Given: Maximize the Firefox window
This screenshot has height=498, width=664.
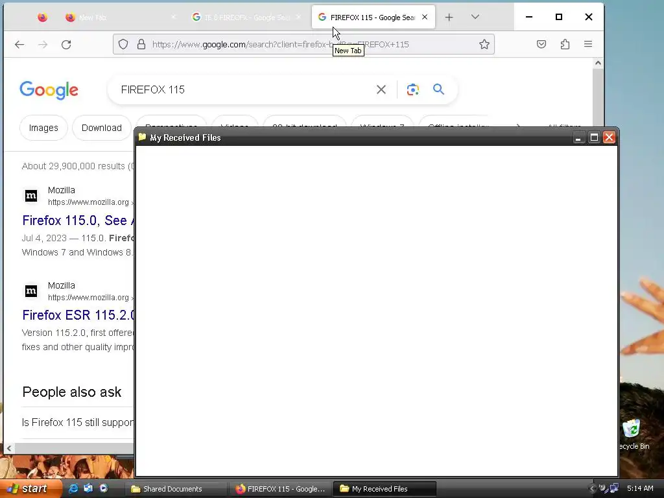Looking at the screenshot, I should pos(559,17).
